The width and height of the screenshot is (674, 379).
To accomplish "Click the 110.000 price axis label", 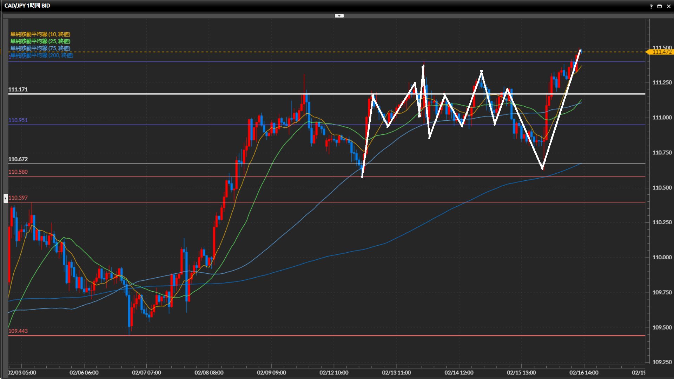I will click(662, 257).
